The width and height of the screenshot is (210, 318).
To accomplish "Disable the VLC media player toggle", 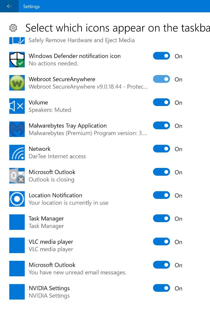I will click(x=162, y=242).
